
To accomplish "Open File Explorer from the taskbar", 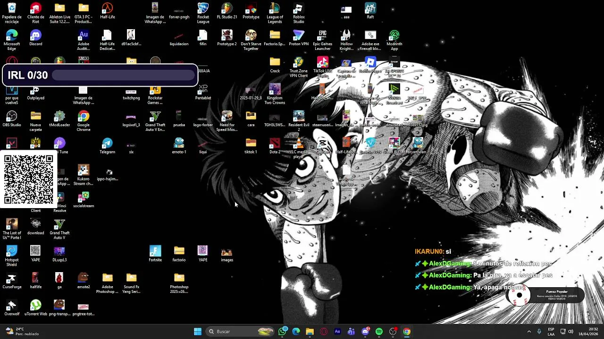I will (x=310, y=331).
